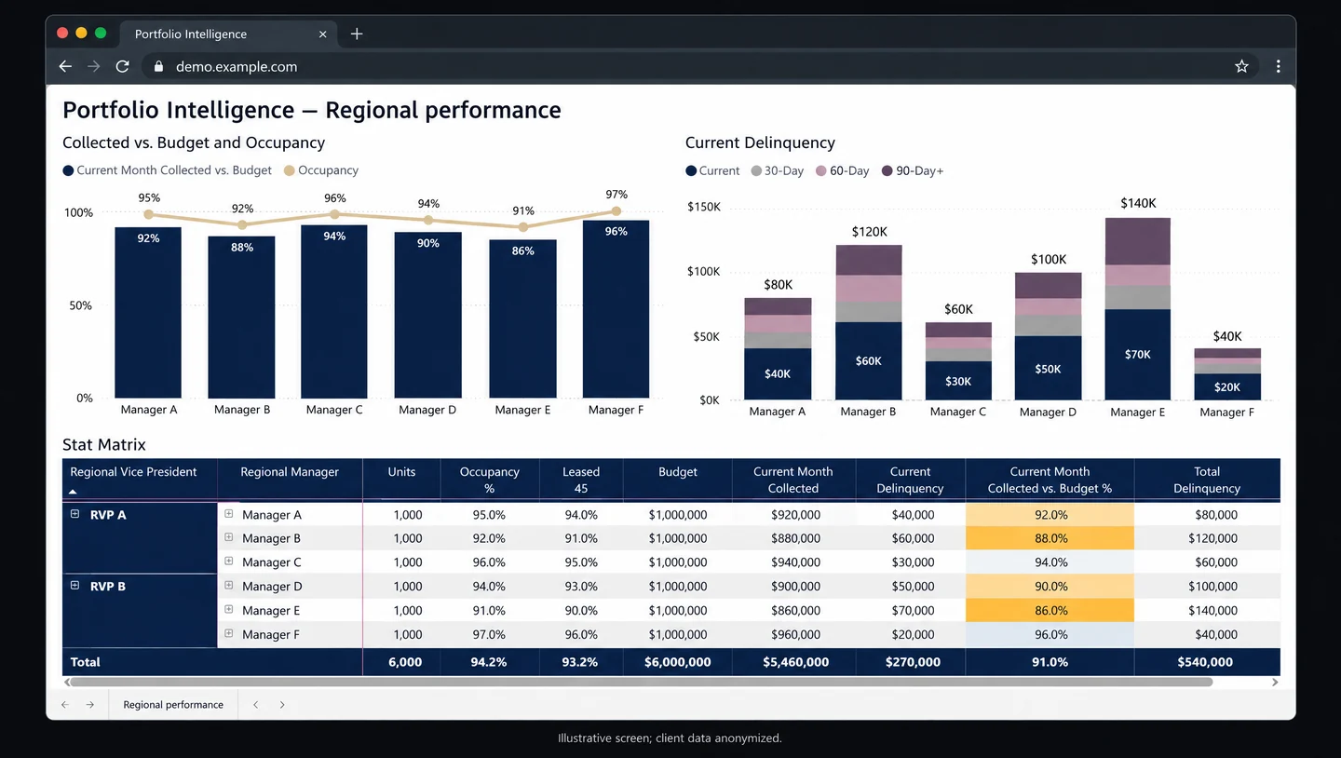Click the site lock icon
Image resolution: width=1341 pixels, height=758 pixels.
(x=158, y=67)
